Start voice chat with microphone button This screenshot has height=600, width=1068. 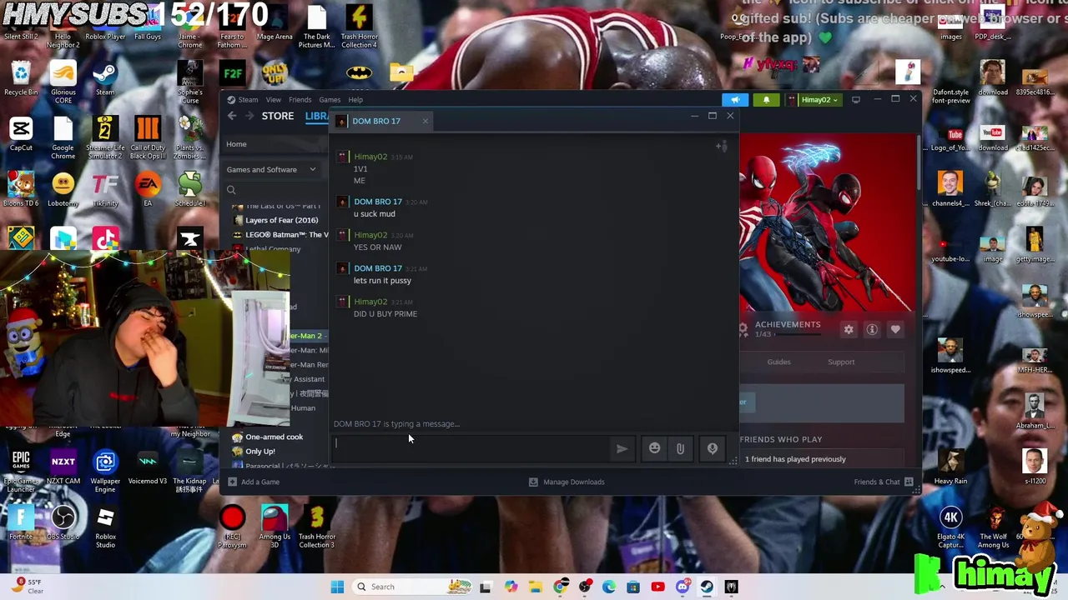(x=713, y=448)
